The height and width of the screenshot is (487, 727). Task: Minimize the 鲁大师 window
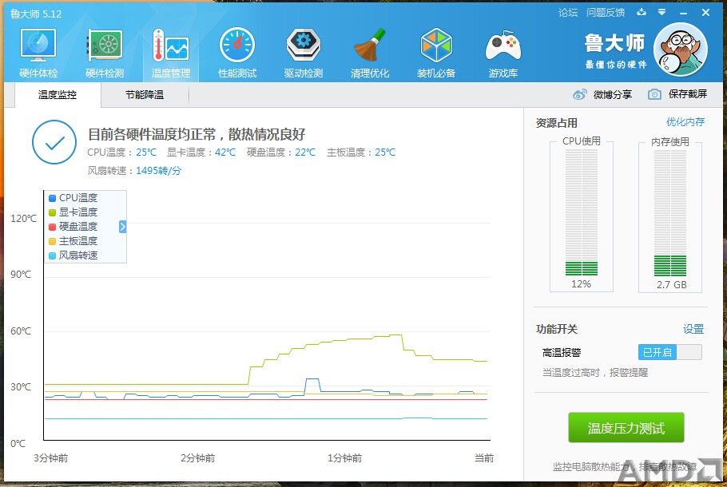[x=683, y=13]
